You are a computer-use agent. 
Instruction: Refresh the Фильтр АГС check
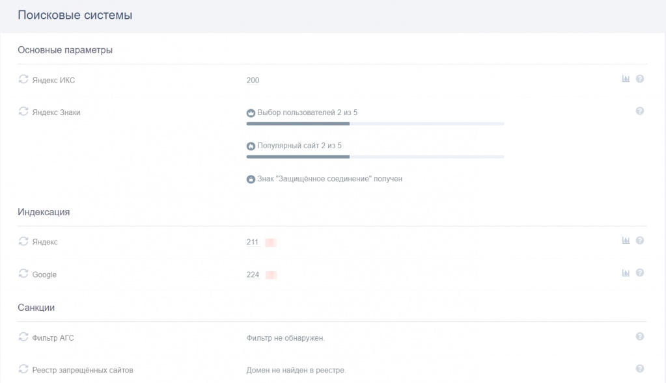pos(23,337)
